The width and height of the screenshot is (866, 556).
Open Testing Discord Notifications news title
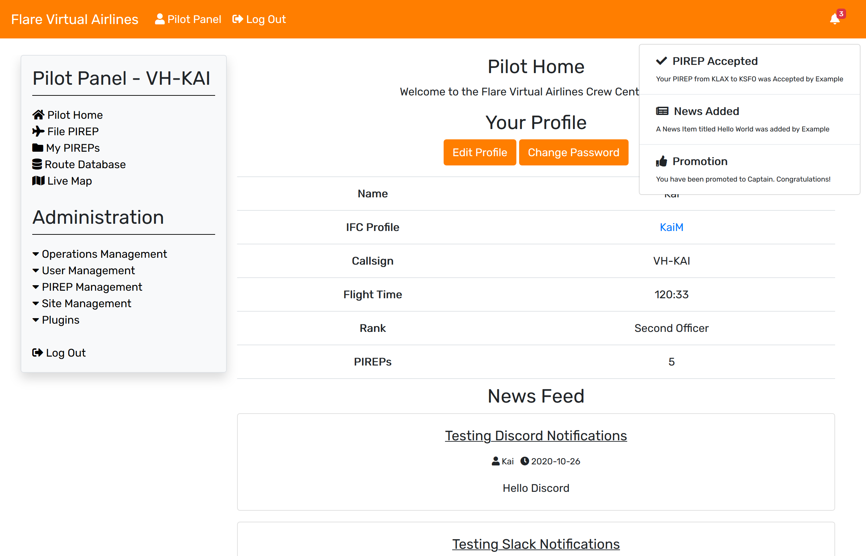536,436
